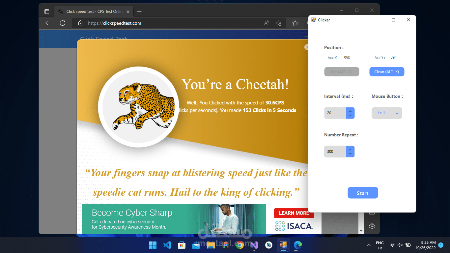Screen dimensions: 450x253
Task: Click the muted volume icon in tray
Action: click(400, 245)
